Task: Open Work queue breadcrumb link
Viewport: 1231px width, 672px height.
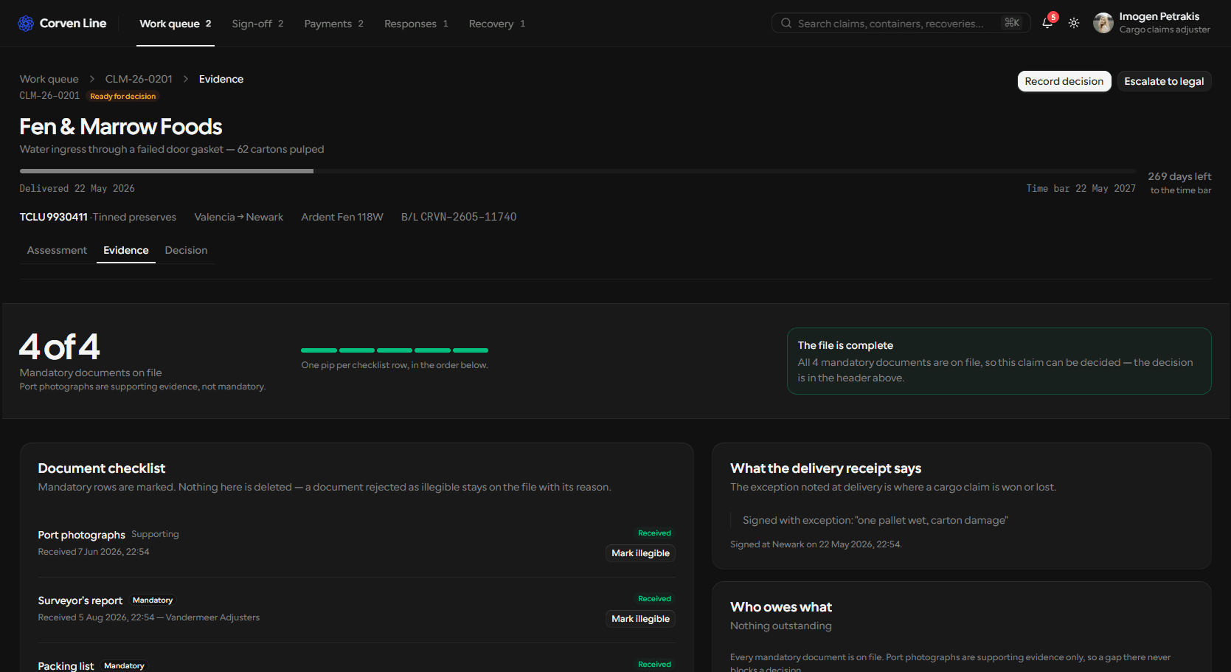Action: coord(49,79)
